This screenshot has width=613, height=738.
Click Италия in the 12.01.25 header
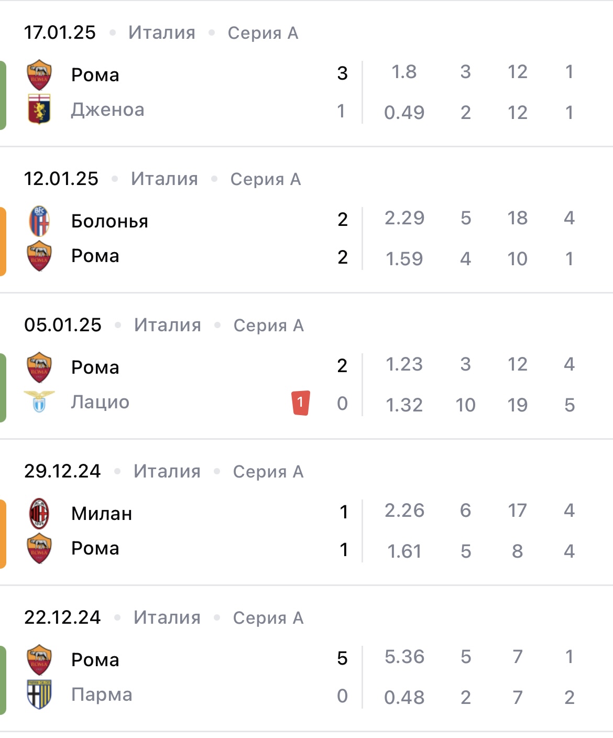coord(165,179)
